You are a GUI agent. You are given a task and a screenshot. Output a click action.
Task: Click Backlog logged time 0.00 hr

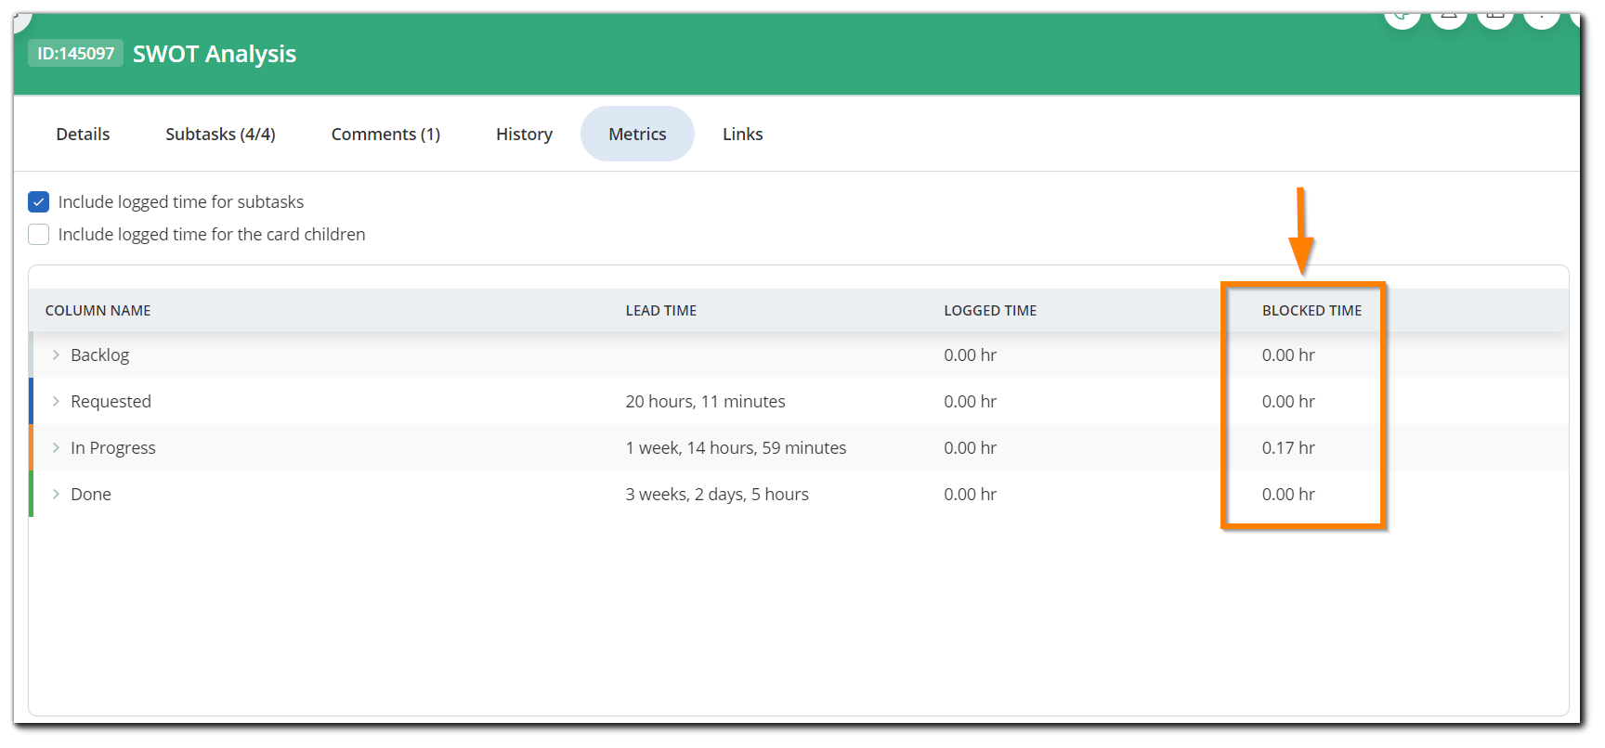coord(970,355)
